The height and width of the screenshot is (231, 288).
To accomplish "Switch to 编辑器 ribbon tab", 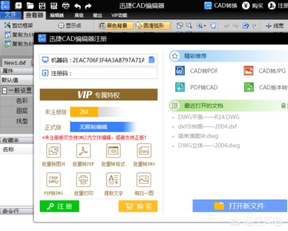I will click(x=56, y=16).
